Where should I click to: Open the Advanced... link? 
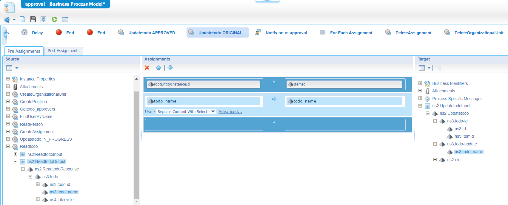click(x=230, y=111)
